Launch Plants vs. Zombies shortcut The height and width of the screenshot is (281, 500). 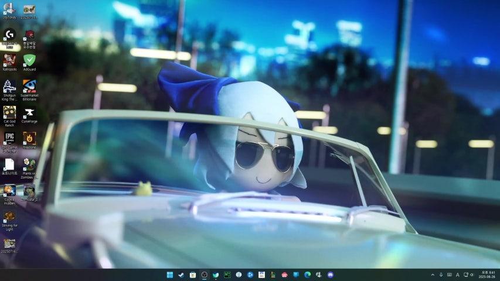29,169
